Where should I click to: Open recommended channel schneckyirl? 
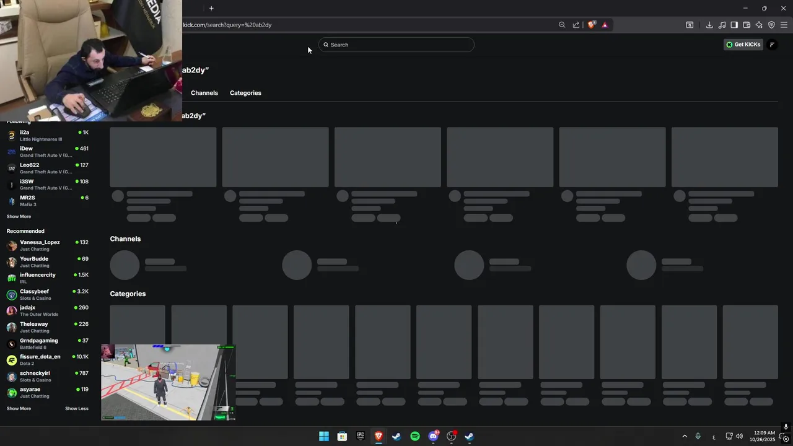(x=48, y=376)
